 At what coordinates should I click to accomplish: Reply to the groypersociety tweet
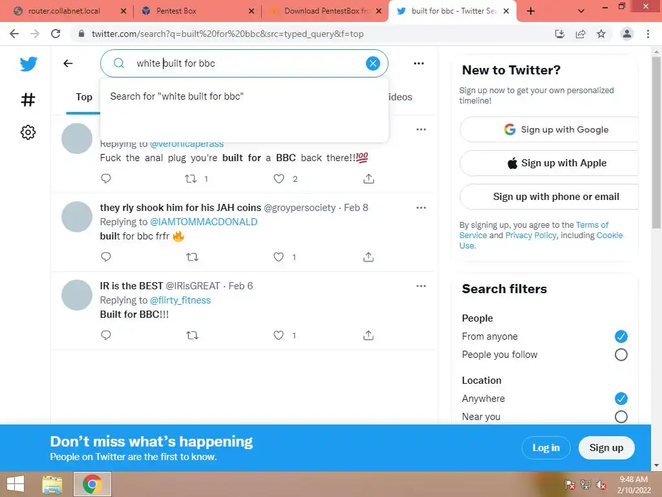(x=106, y=256)
